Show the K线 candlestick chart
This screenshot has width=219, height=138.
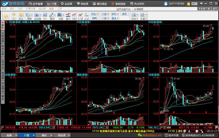(80, 15)
